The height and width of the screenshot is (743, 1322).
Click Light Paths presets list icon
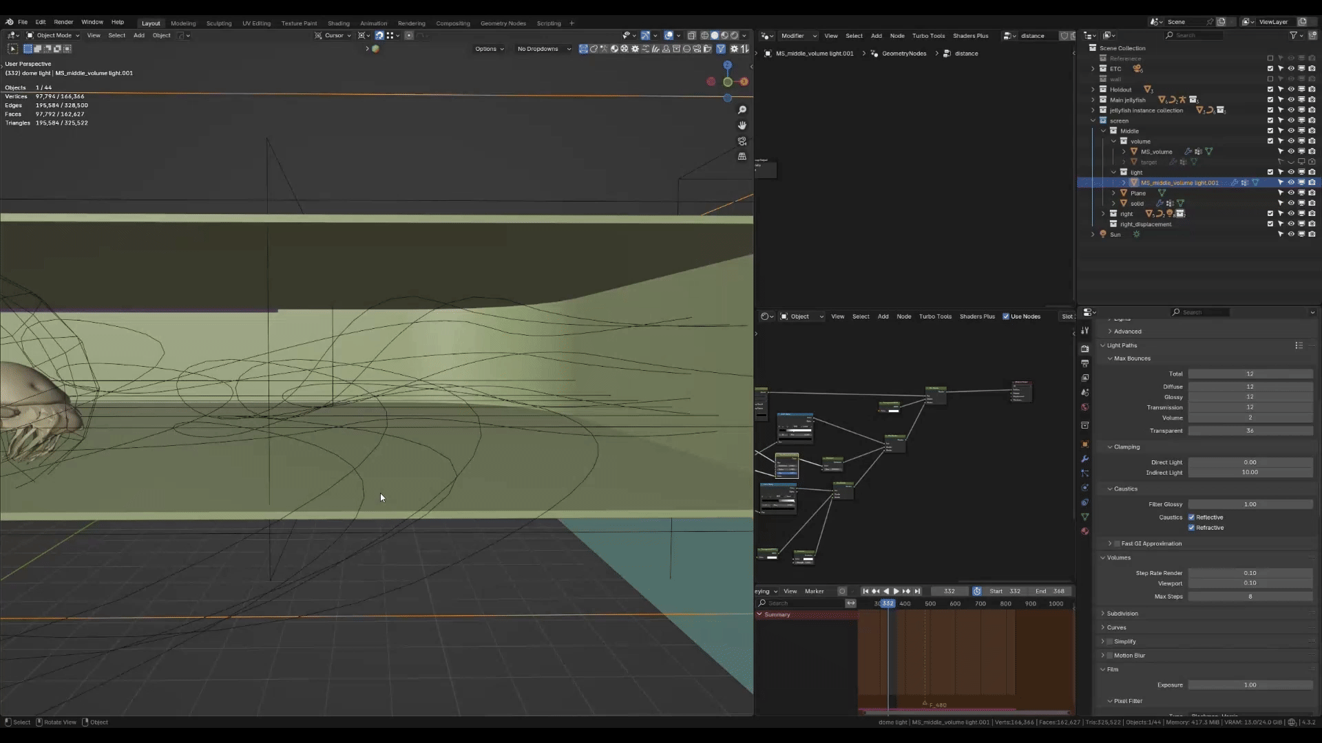click(1299, 345)
